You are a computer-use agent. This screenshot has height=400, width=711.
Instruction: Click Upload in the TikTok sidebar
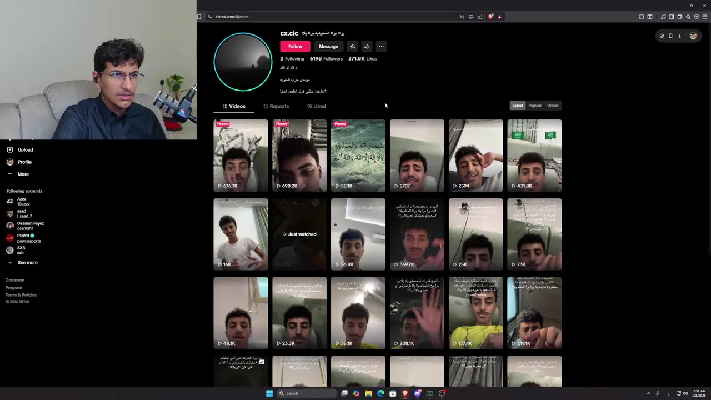point(20,150)
